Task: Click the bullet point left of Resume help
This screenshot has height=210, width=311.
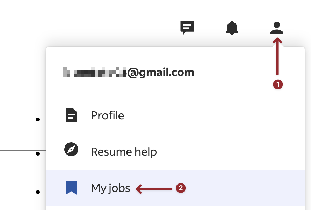Action: click(x=38, y=153)
